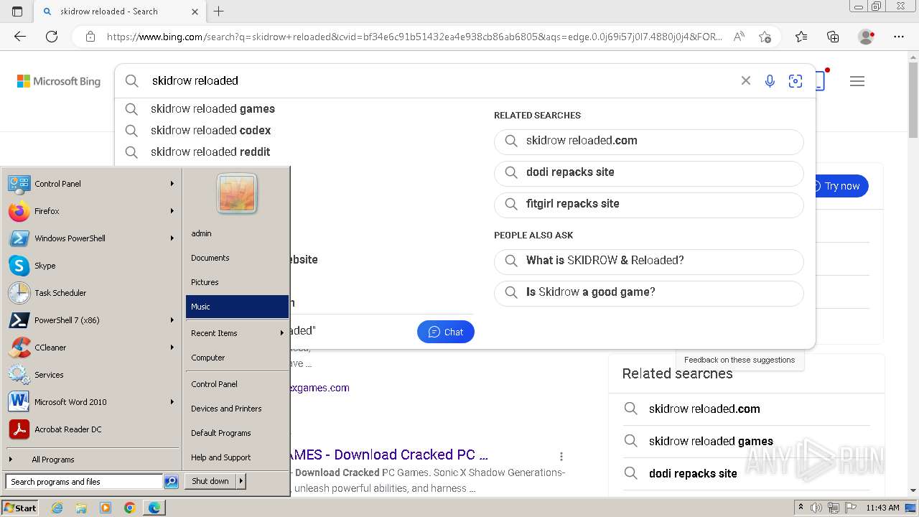
Task: Toggle read aloud icon in address bar
Action: point(739,37)
